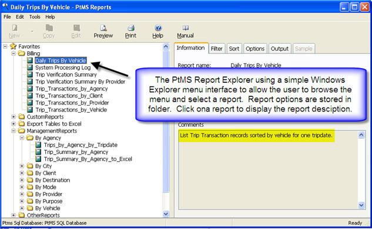Click the ManagementReports folder icon

22,130
